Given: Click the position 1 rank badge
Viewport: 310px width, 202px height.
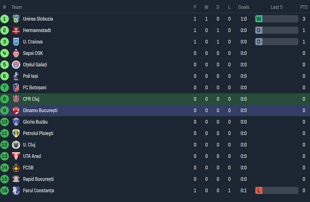Looking at the screenshot, I should pos(4,19).
